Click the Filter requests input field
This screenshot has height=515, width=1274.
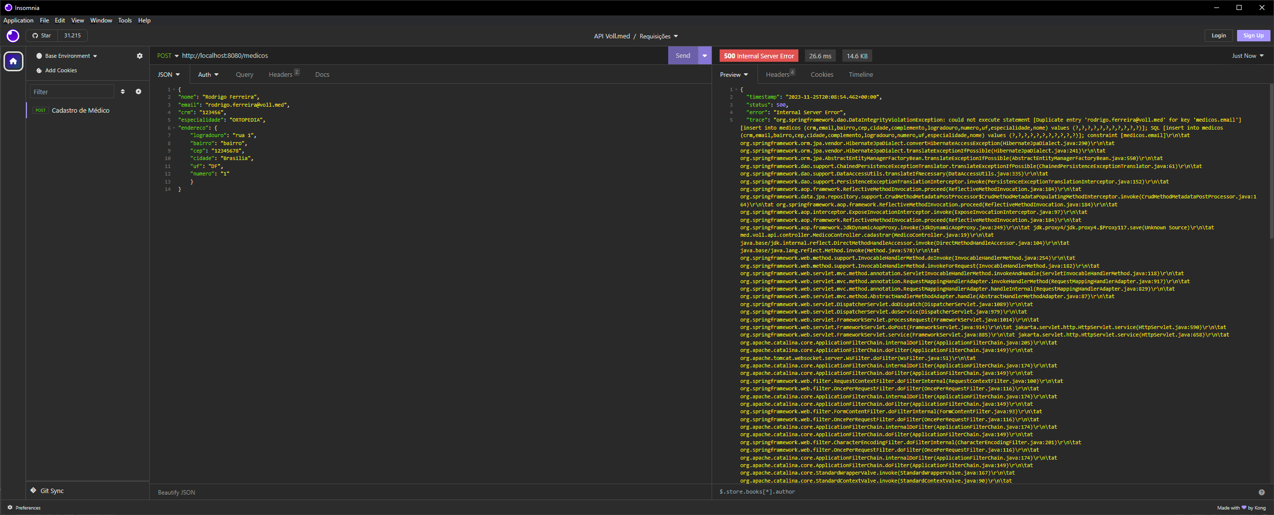coord(72,92)
